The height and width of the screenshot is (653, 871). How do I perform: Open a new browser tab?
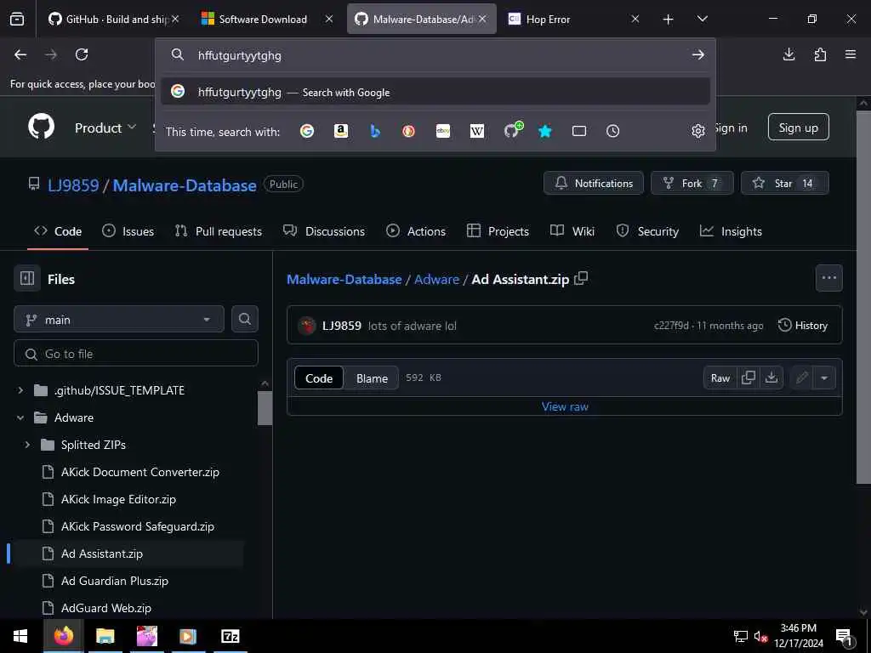(669, 20)
